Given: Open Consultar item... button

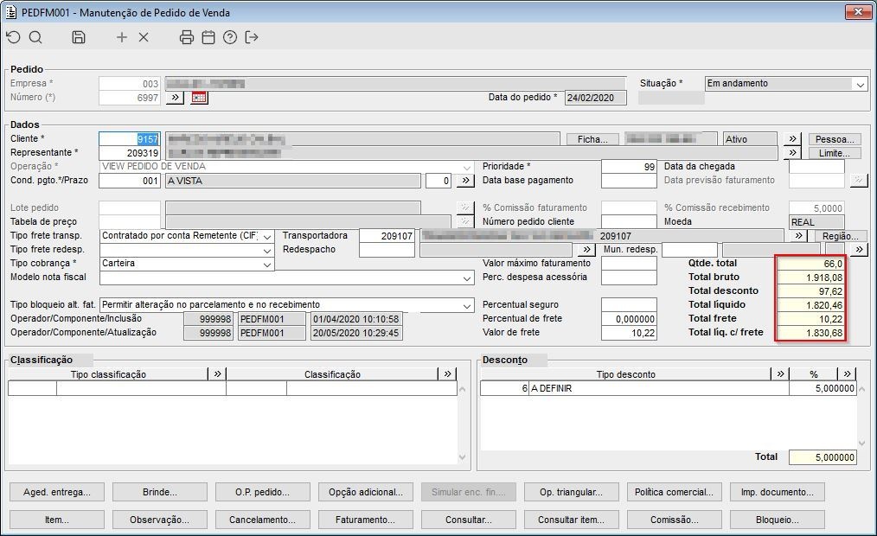Looking at the screenshot, I should tap(571, 520).
